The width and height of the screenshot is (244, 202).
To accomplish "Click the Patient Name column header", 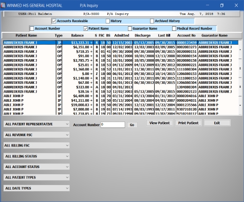I will click(x=26, y=35).
